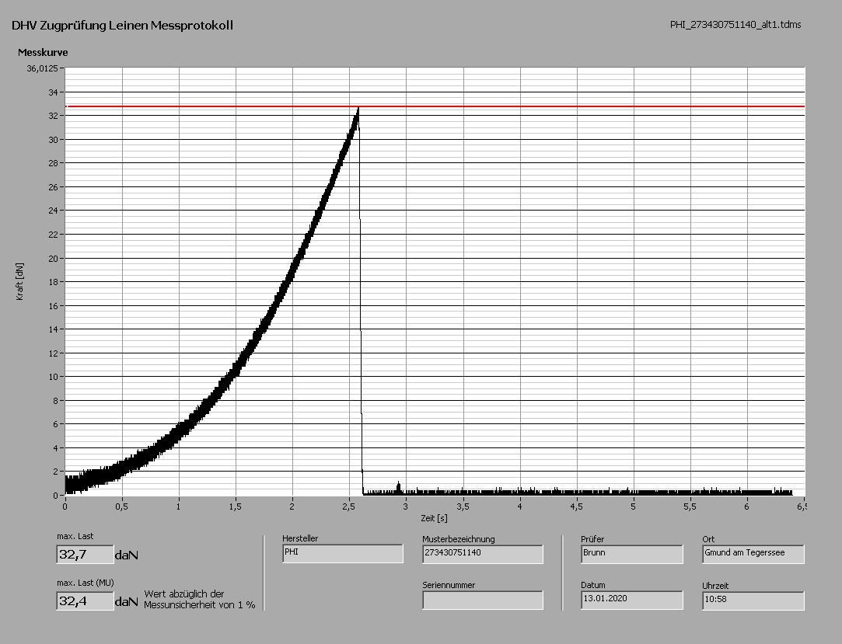Click the small spike near 3 seconds
This screenshot has height=644, width=842.
[x=398, y=486]
